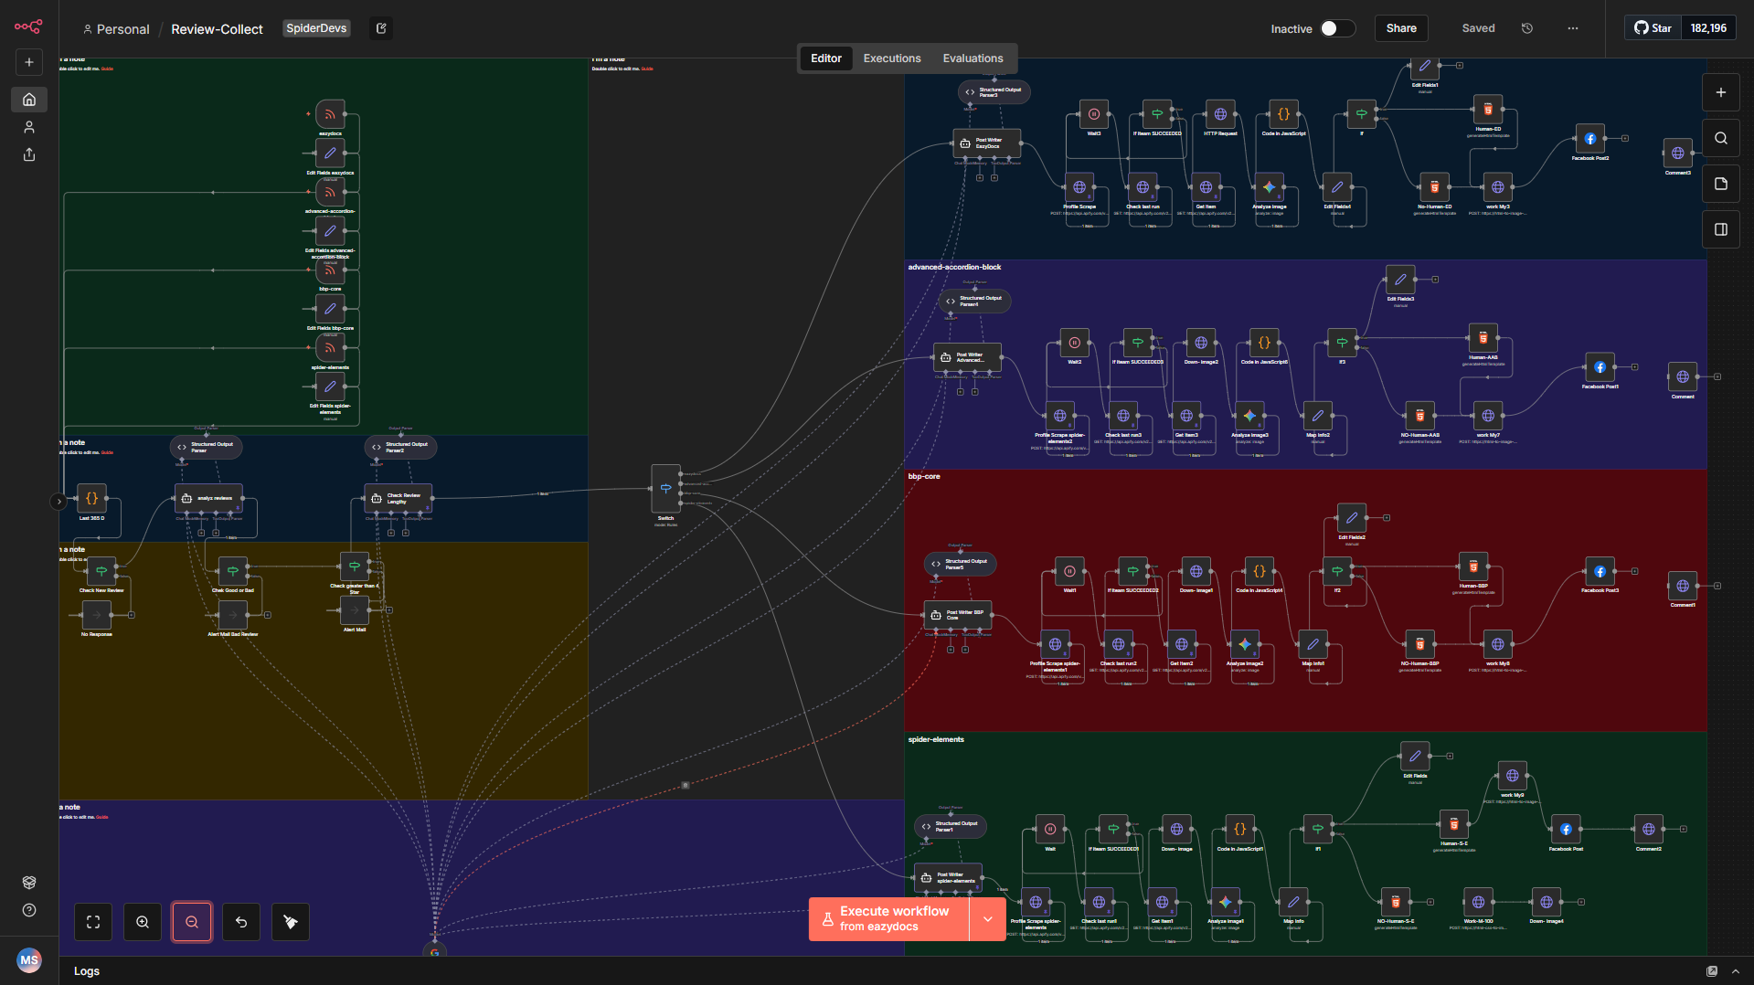Open the GitHub Star button
Image resolution: width=1754 pixels, height=985 pixels.
1653,28
